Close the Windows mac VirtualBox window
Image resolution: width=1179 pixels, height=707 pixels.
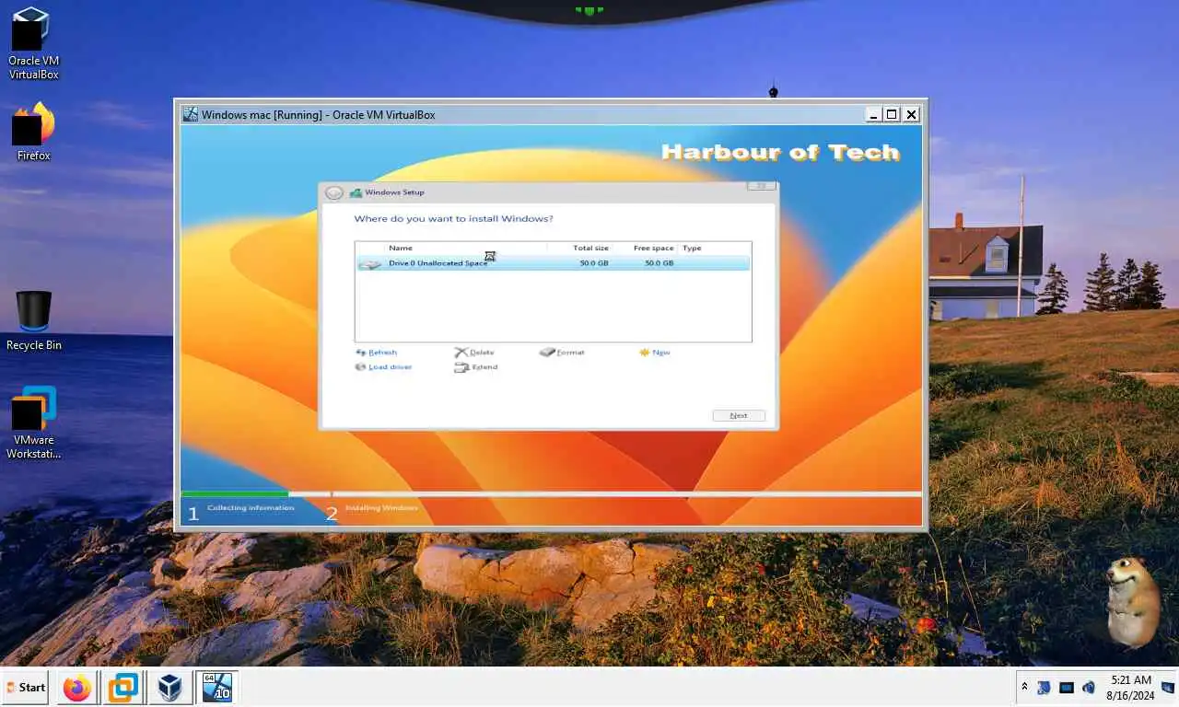911,114
